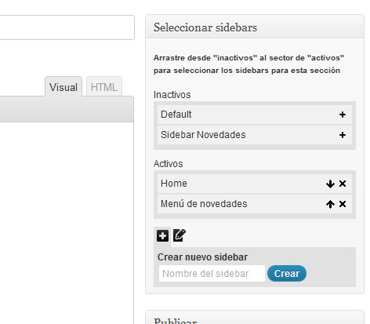
Task: Click inside the editor content area
Action: 67,222
